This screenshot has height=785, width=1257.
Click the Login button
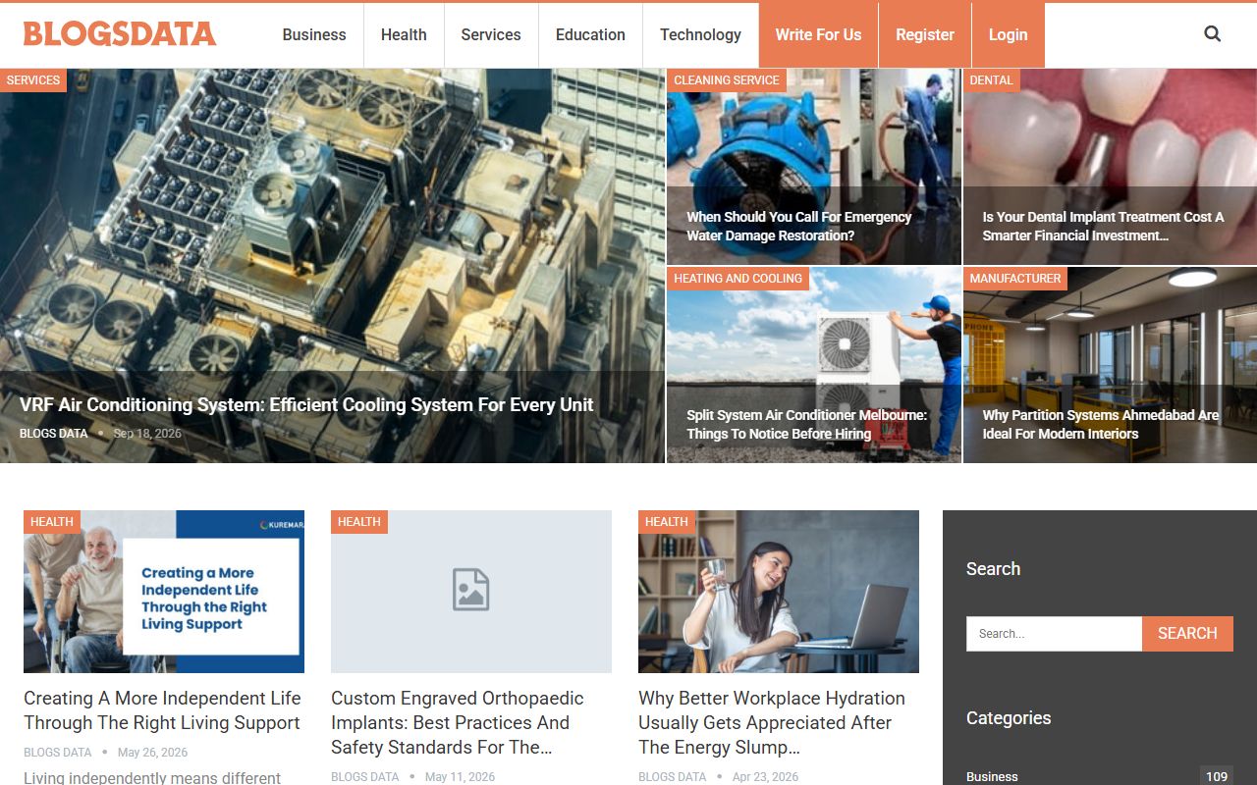coord(1008,34)
